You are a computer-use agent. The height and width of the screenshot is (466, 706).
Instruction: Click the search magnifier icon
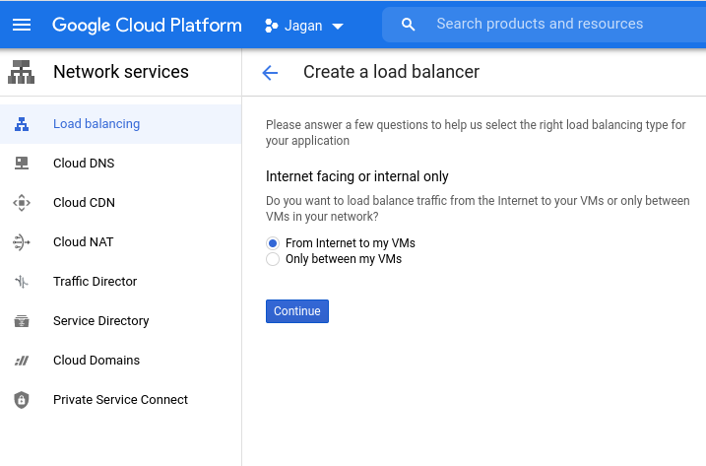click(x=409, y=25)
